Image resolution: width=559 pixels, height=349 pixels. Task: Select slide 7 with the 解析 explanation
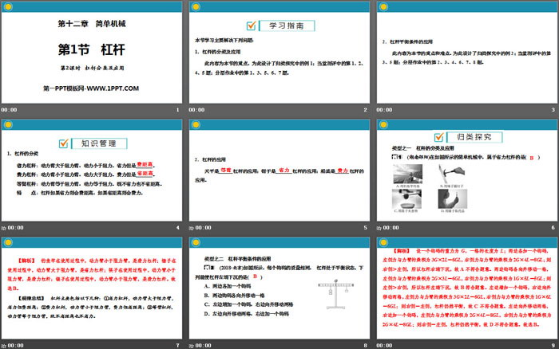(91, 287)
